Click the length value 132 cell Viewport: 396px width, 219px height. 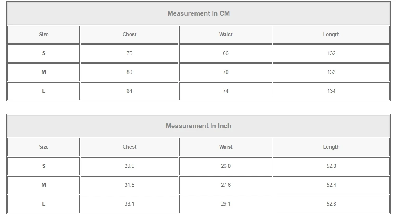[x=331, y=53]
